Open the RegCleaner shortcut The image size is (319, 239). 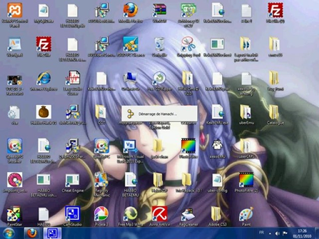point(189,214)
